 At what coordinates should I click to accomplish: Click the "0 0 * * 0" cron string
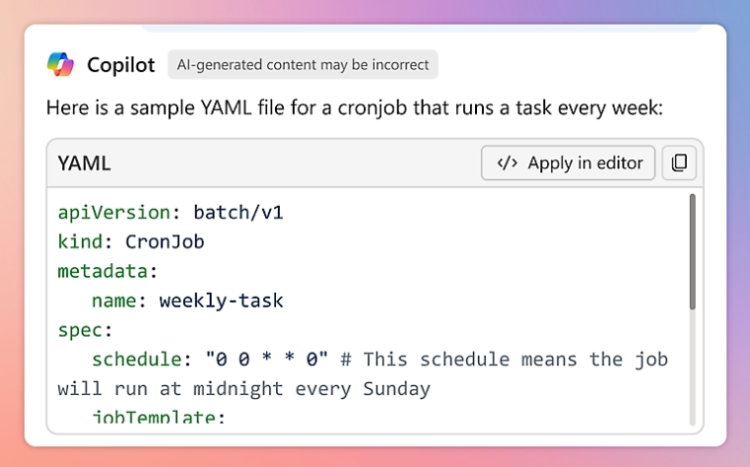pos(266,360)
